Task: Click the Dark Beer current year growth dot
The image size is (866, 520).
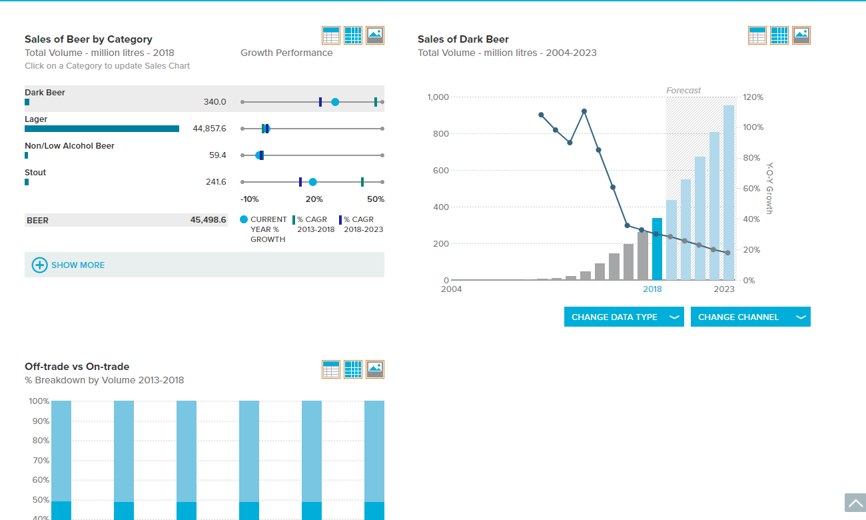Action: [335, 102]
